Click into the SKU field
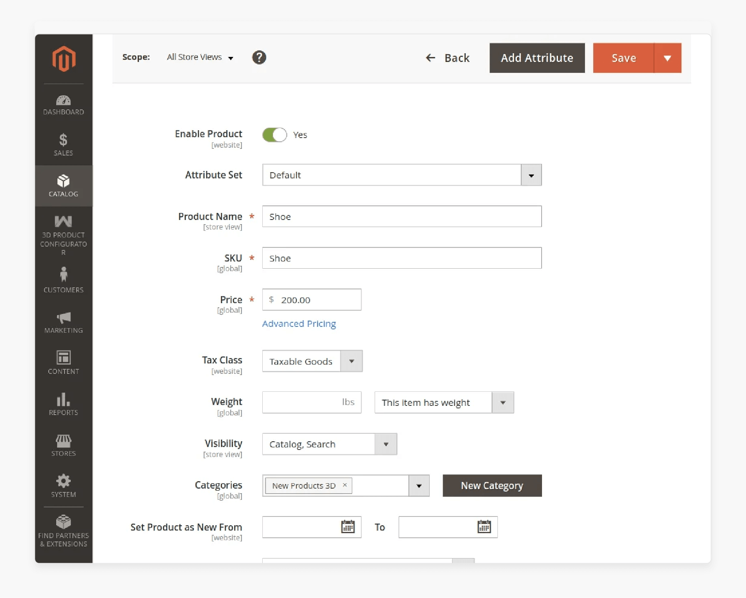Viewport: 746px width, 598px height. (x=402, y=258)
